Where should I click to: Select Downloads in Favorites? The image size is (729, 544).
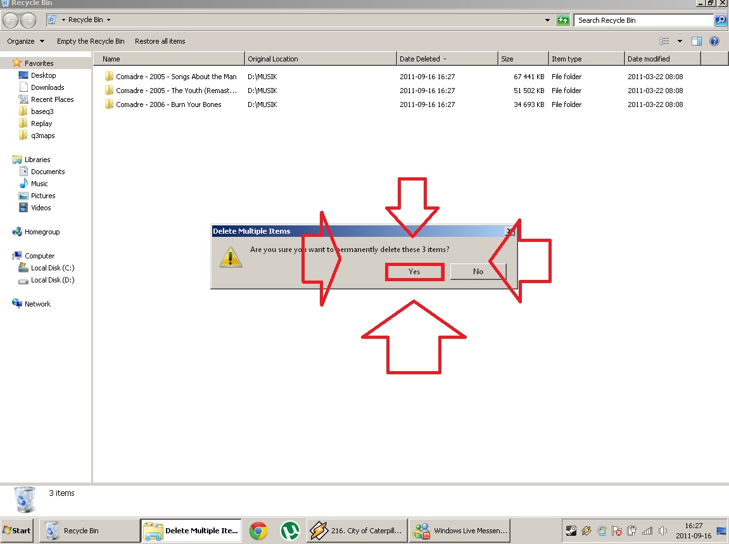pyautogui.click(x=48, y=87)
